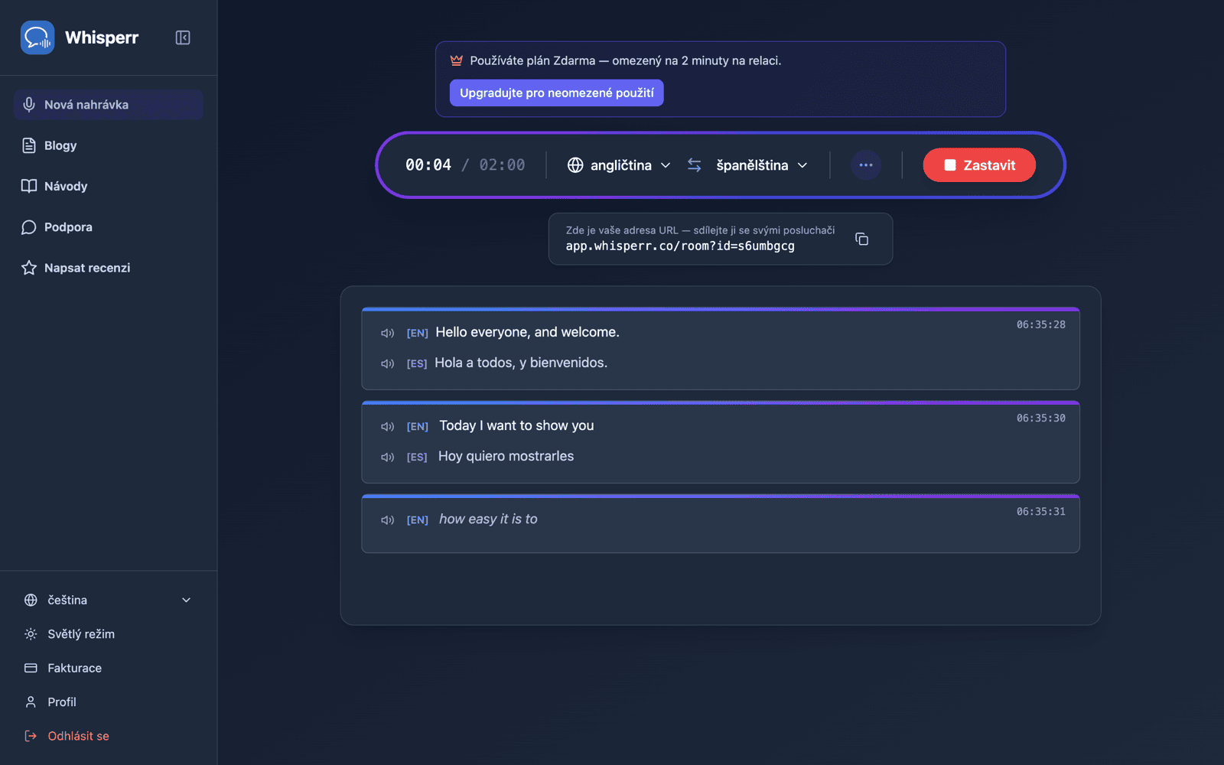Play audio for "Hoy quiero mostrarles"
Screen dimensions: 1224x765
[388, 457]
